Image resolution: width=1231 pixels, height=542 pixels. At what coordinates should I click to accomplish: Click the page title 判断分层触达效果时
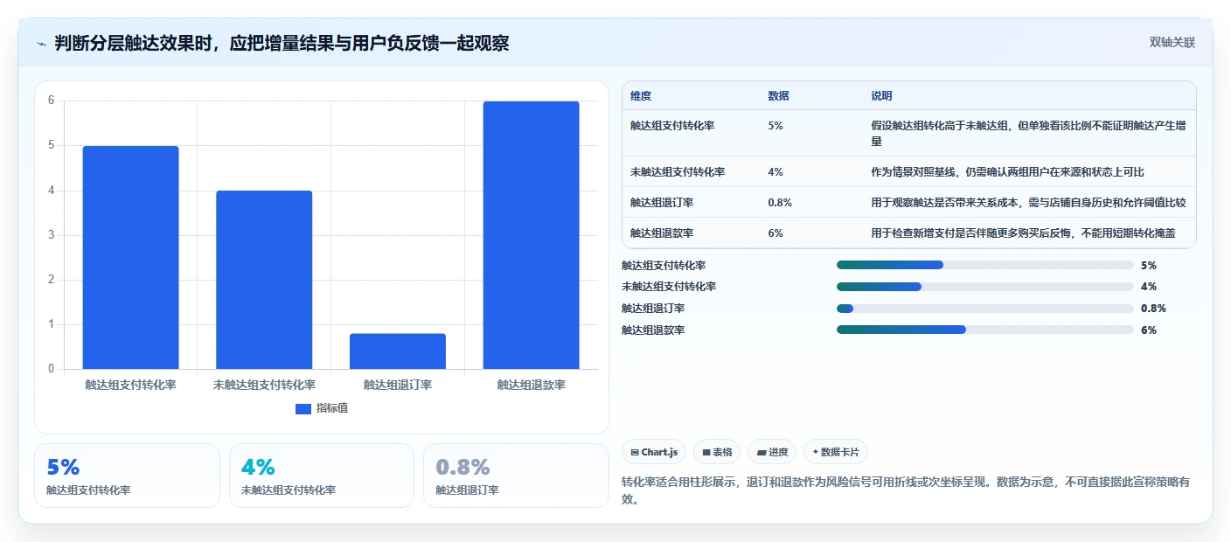pyautogui.click(x=282, y=44)
